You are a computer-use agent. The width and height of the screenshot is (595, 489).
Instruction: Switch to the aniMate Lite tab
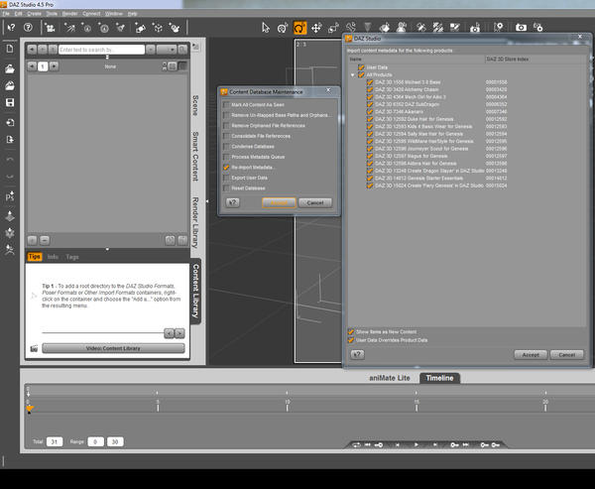click(390, 378)
